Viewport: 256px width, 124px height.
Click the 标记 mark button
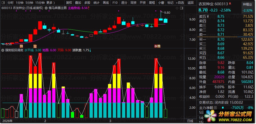[x=170, y=2]
